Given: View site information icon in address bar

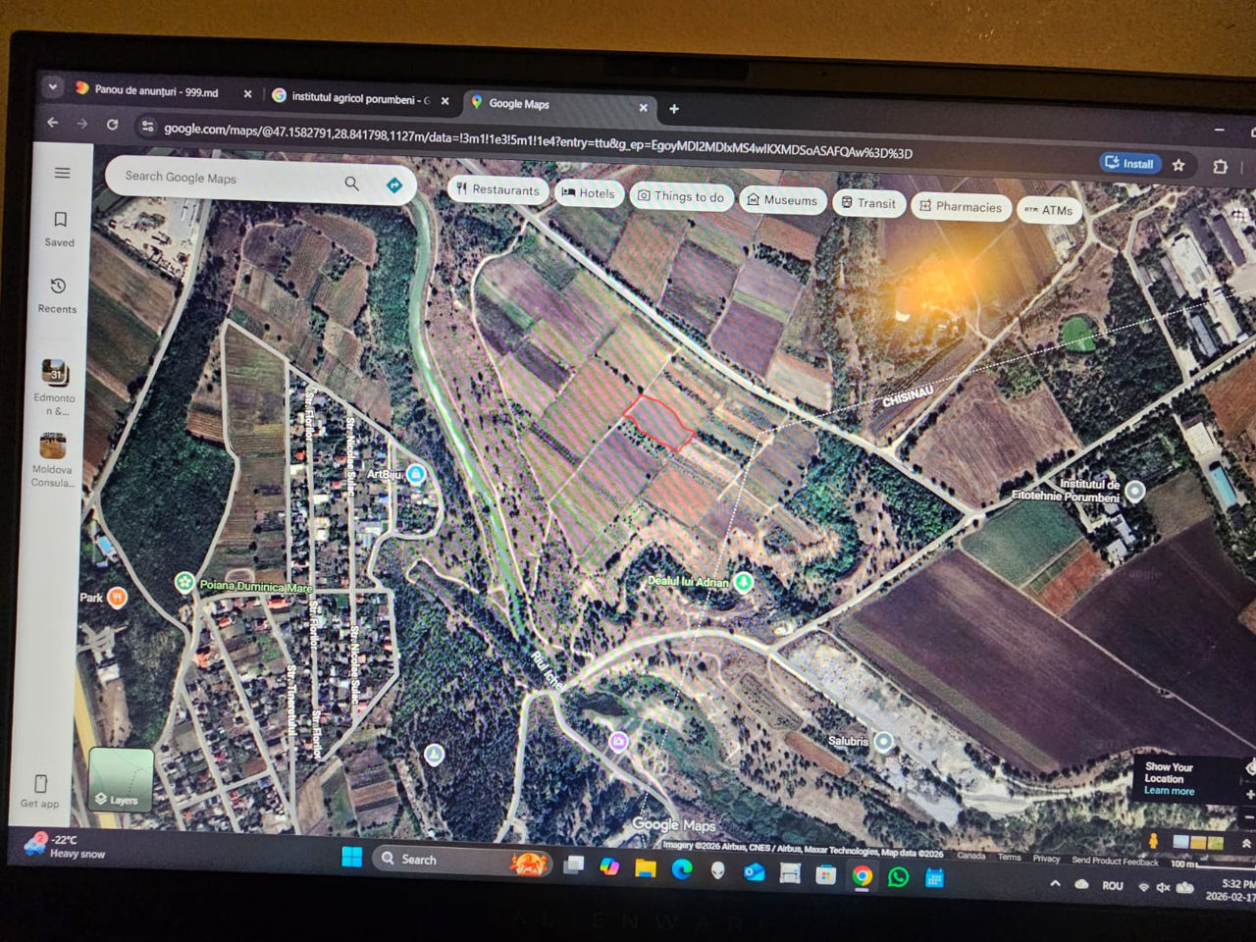Looking at the screenshot, I should coord(147,127).
